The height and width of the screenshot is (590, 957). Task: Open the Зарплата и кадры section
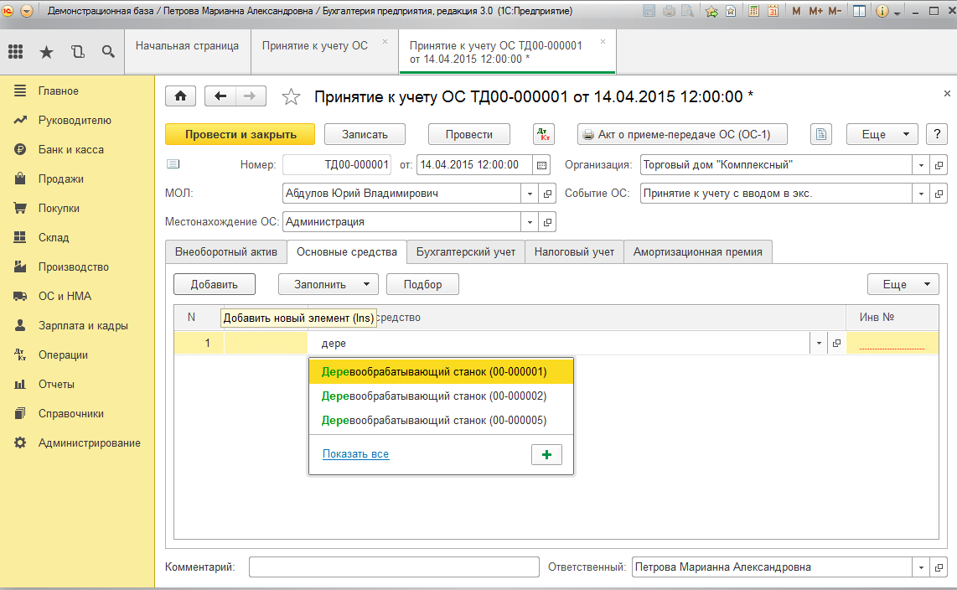point(83,325)
